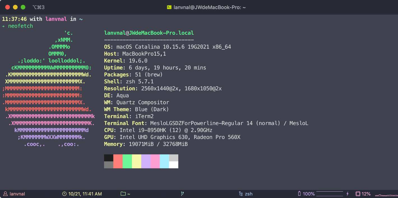Click the light gray swatch above white

click(x=173, y=158)
